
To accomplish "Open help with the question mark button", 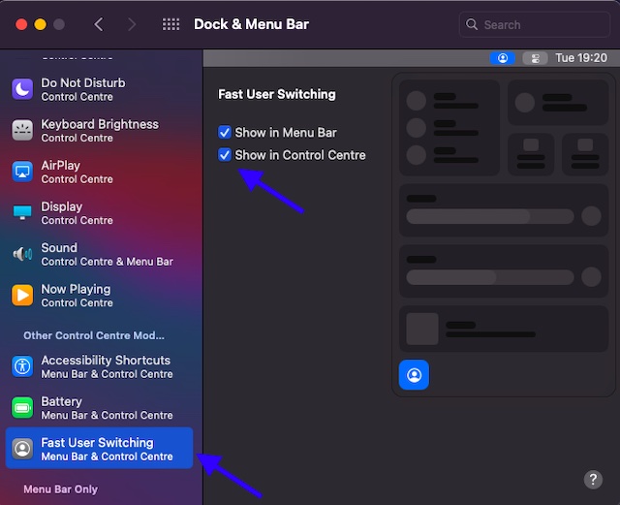I will 593,479.
